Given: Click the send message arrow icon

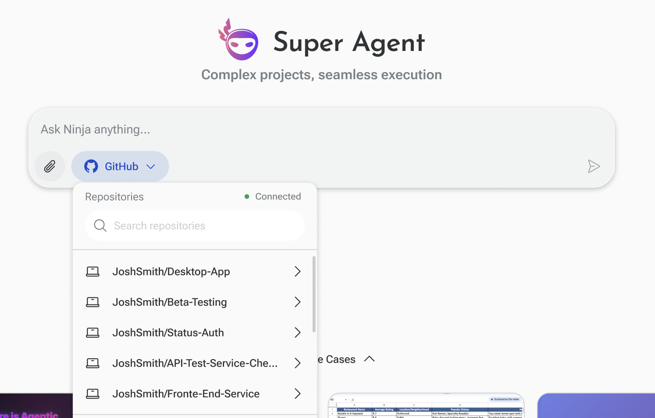Looking at the screenshot, I should click(x=594, y=166).
